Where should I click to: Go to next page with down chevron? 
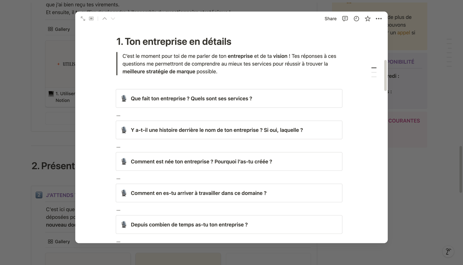[x=113, y=19]
